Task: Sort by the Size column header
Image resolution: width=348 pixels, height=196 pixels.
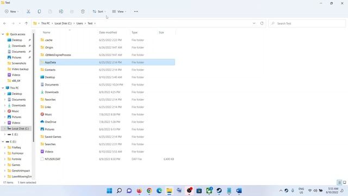Action: (x=161, y=33)
